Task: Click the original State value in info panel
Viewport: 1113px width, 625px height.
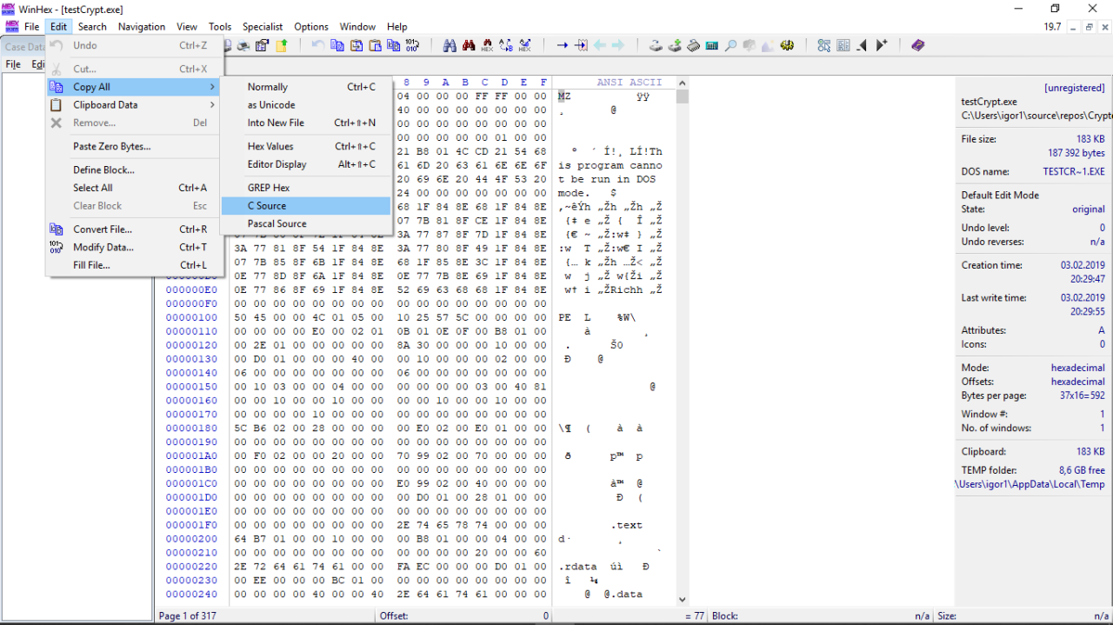Action: tap(1088, 209)
